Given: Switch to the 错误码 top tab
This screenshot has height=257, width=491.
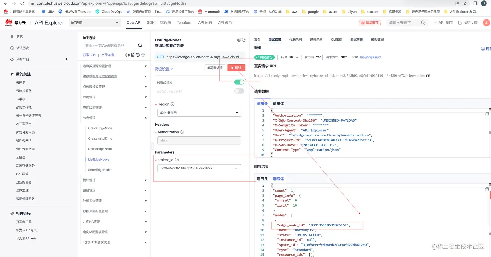Looking at the screenshot, I should (166, 23).
